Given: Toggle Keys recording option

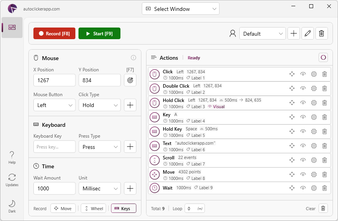Looking at the screenshot, I should (124, 208).
